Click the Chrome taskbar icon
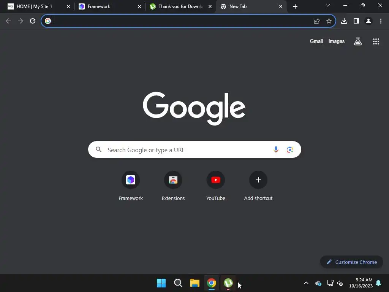 212,283
